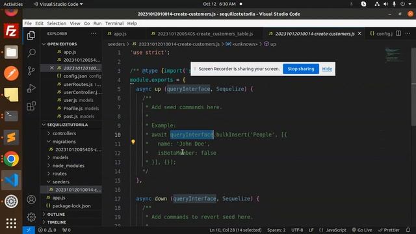Collapse the seeders folder
The width and height of the screenshot is (416, 234).
60,182
